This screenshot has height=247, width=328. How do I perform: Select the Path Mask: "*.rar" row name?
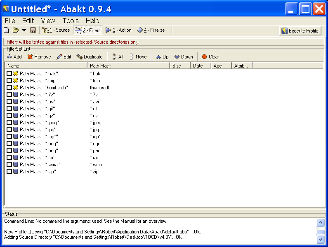[38, 158]
